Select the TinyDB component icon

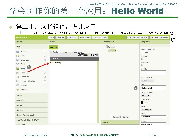click(x=17, y=90)
